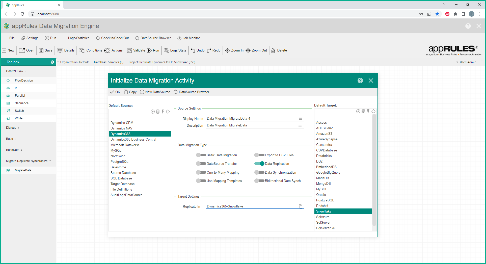Click New DataSource button

coord(155,92)
